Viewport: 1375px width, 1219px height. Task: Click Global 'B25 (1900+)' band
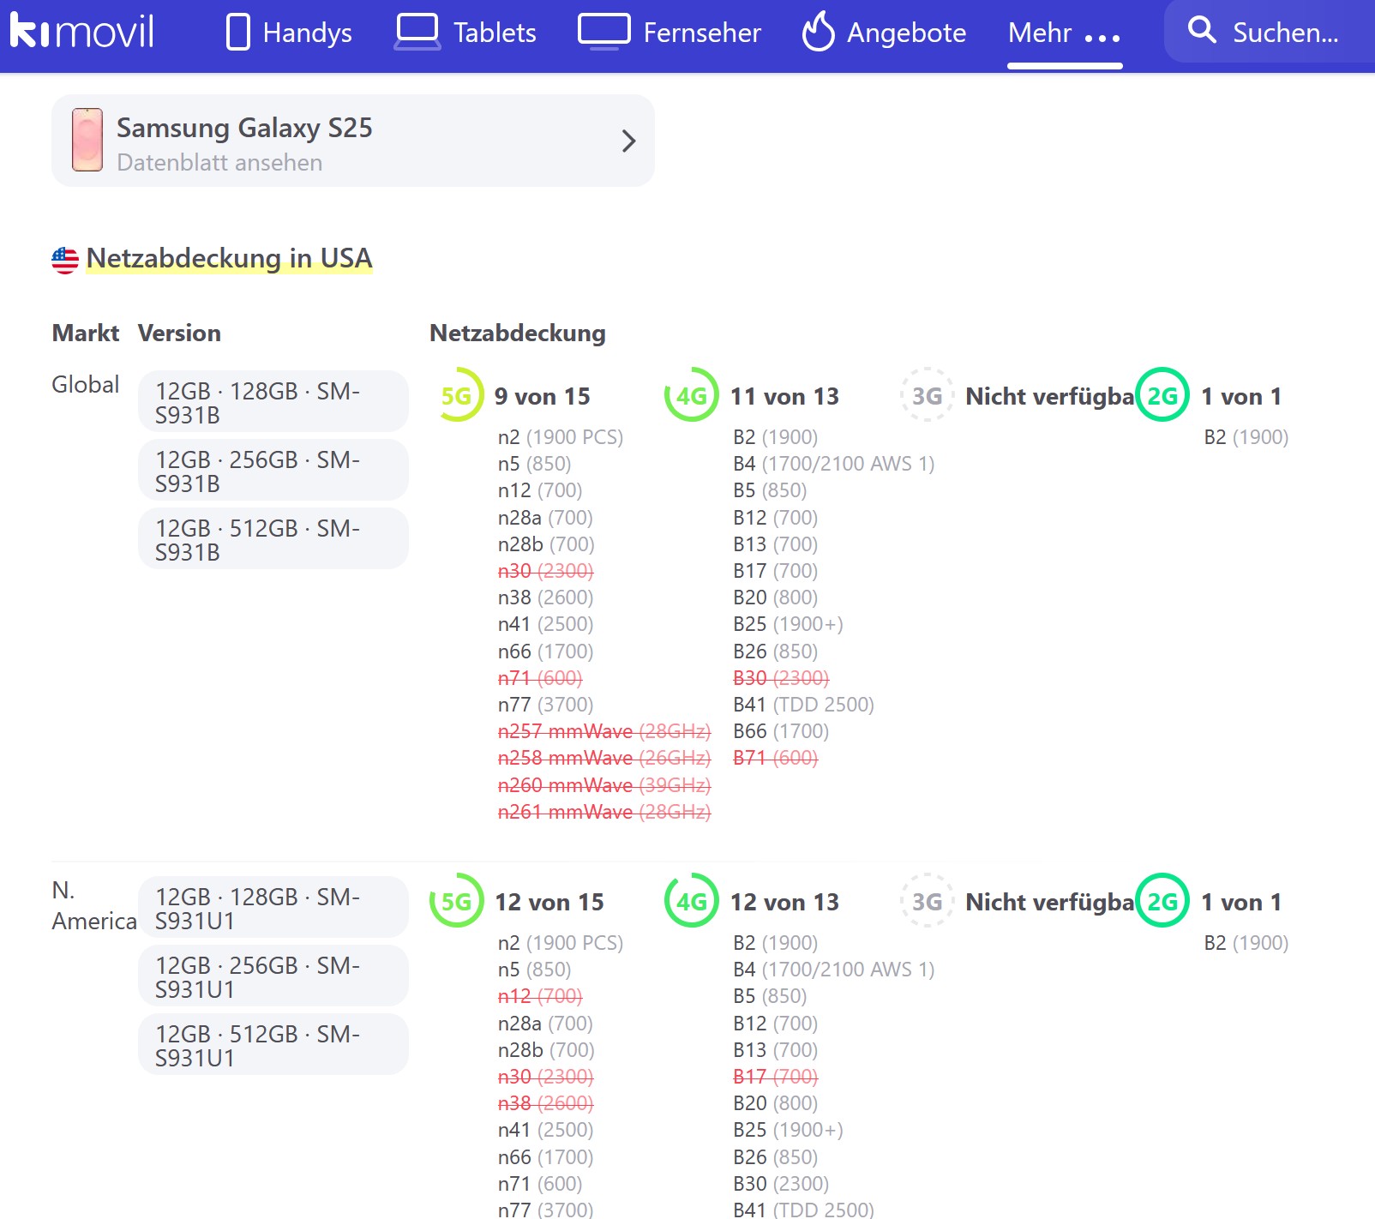(788, 624)
